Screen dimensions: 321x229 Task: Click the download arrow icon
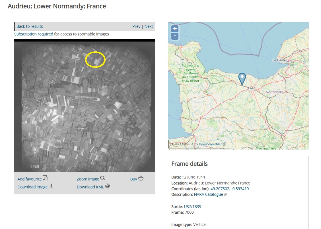click(51, 186)
